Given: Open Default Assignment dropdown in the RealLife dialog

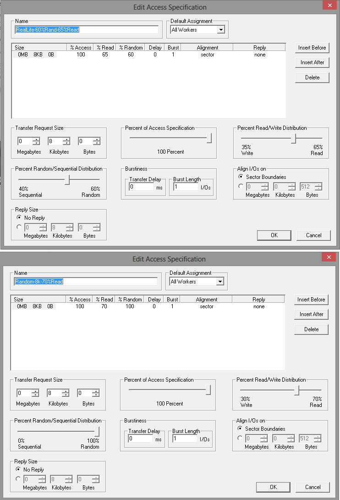Looking at the screenshot, I should pos(221,30).
